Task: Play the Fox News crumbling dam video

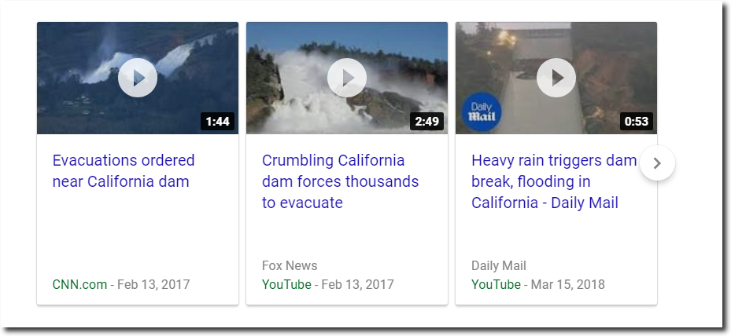Action: pyautogui.click(x=347, y=78)
